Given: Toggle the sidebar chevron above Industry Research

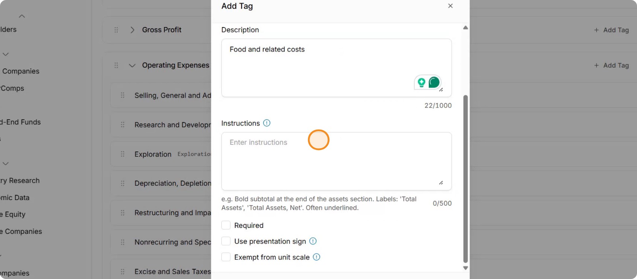Looking at the screenshot, I should (6, 164).
